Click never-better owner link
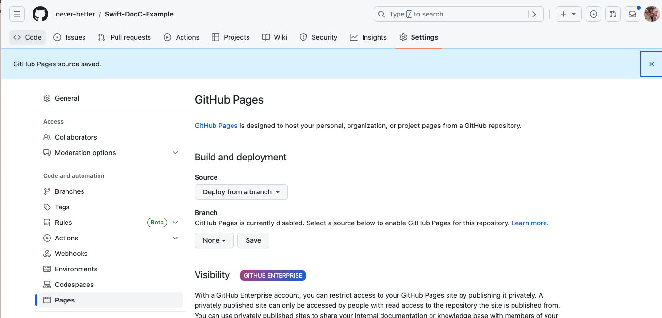662x318 pixels. [x=75, y=14]
